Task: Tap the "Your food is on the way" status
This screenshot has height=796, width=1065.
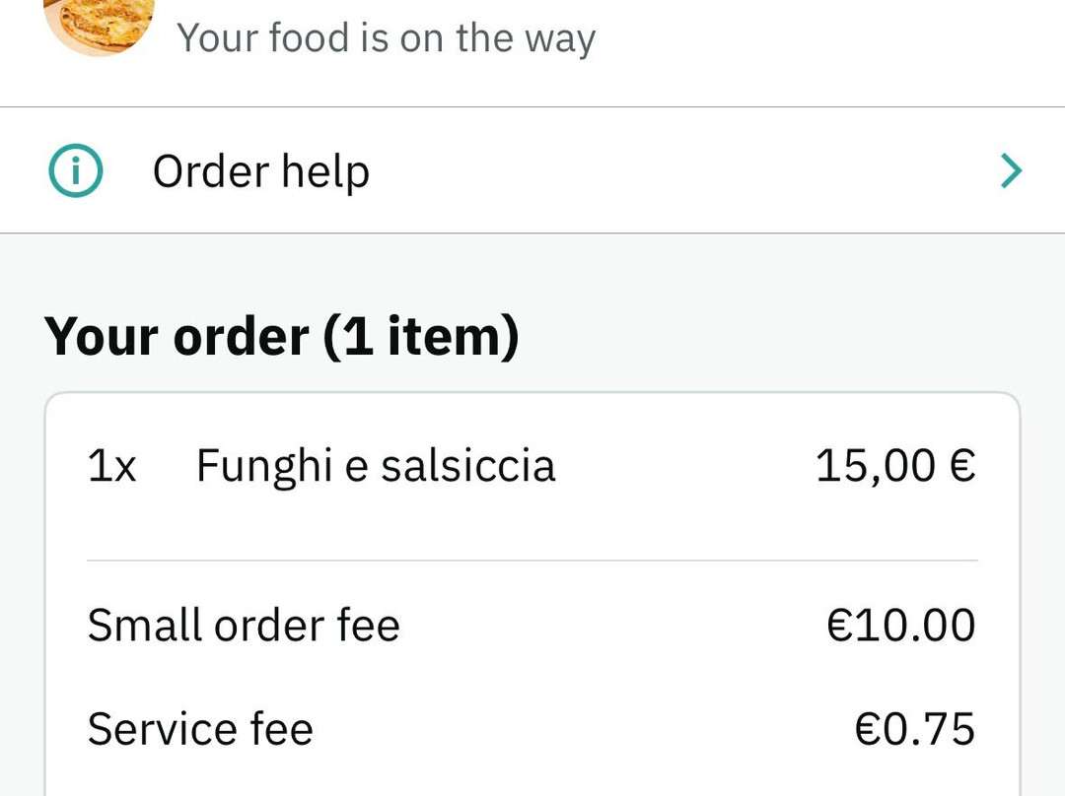Action: pos(386,38)
